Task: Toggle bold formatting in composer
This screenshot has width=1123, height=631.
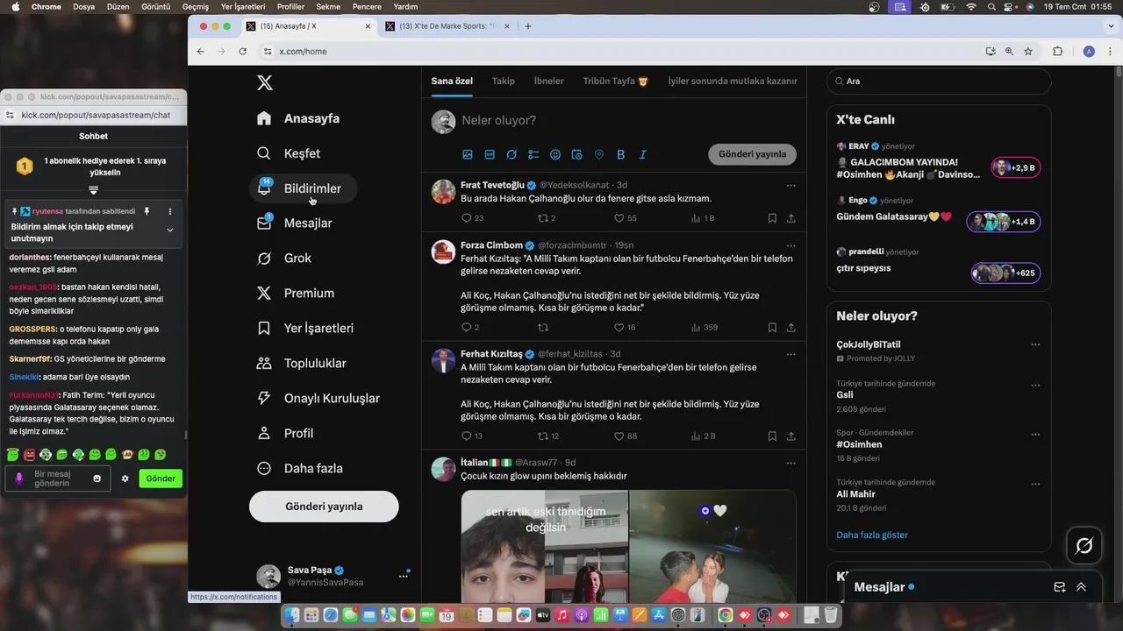Action: tap(620, 154)
